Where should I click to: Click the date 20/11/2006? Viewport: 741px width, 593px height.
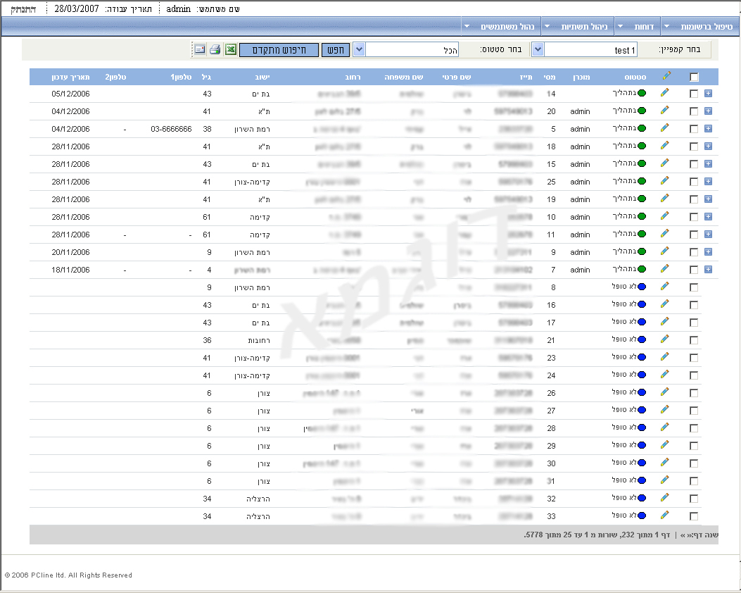(71, 252)
